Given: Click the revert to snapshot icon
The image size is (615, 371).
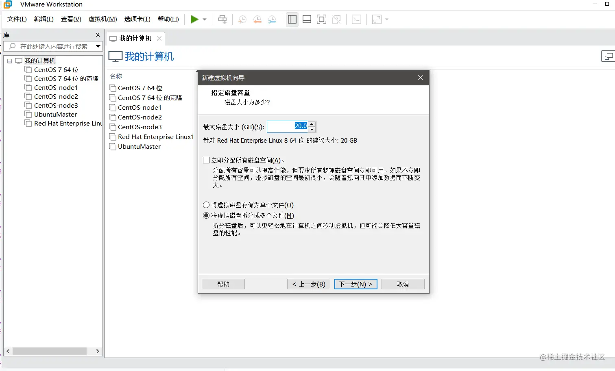Looking at the screenshot, I should (257, 19).
